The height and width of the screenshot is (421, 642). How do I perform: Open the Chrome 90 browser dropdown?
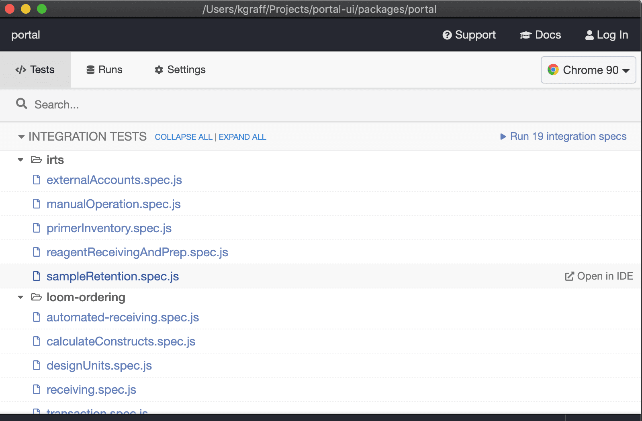588,70
